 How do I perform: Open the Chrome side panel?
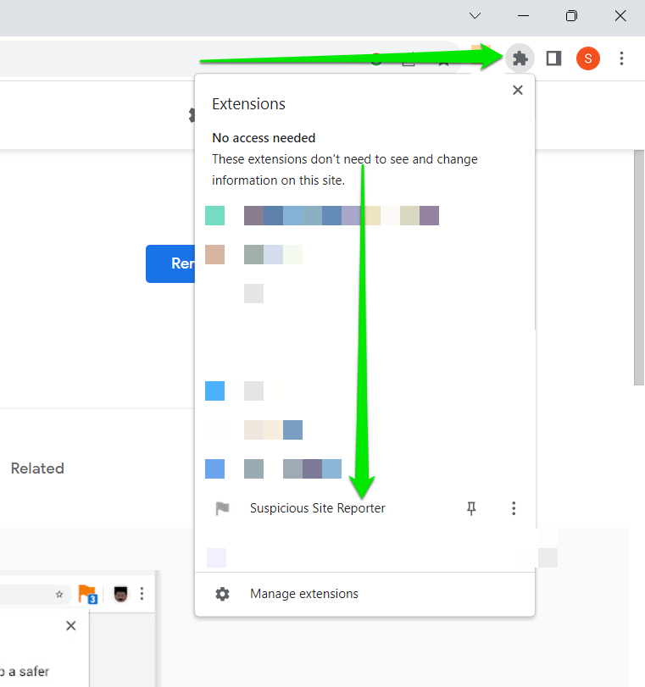point(553,58)
